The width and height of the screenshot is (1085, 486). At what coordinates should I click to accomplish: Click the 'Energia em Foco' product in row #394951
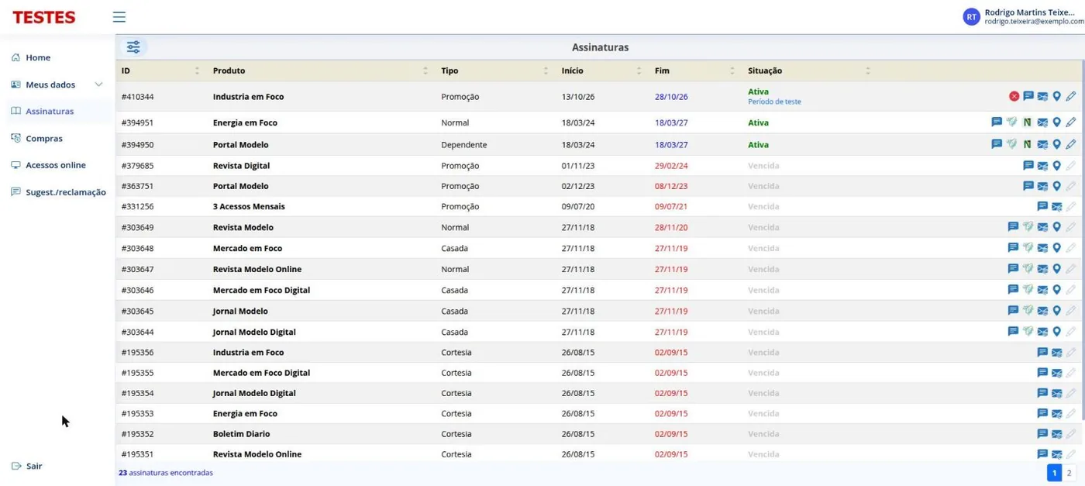pyautogui.click(x=245, y=122)
